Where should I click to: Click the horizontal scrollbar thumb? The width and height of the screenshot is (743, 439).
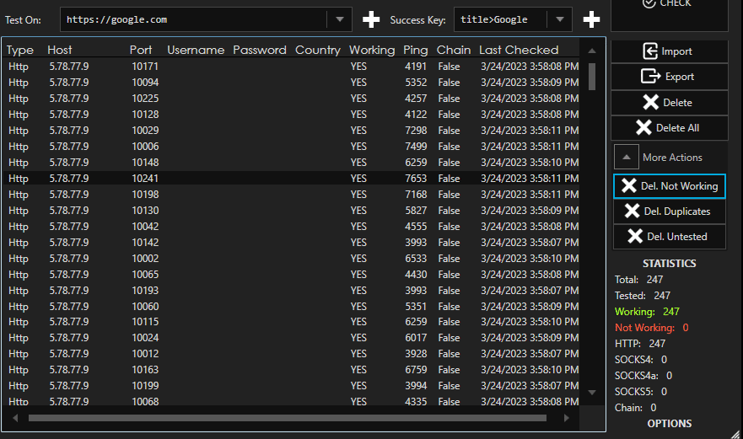[287, 418]
